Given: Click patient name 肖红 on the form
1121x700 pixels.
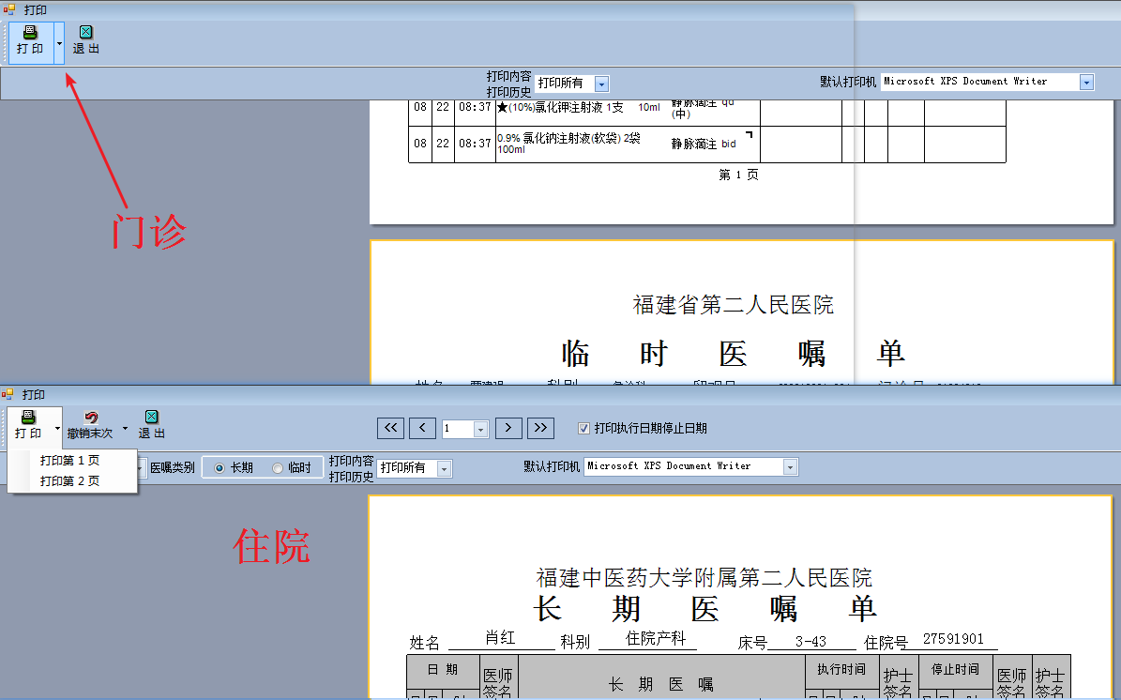Looking at the screenshot, I should pos(500,637).
